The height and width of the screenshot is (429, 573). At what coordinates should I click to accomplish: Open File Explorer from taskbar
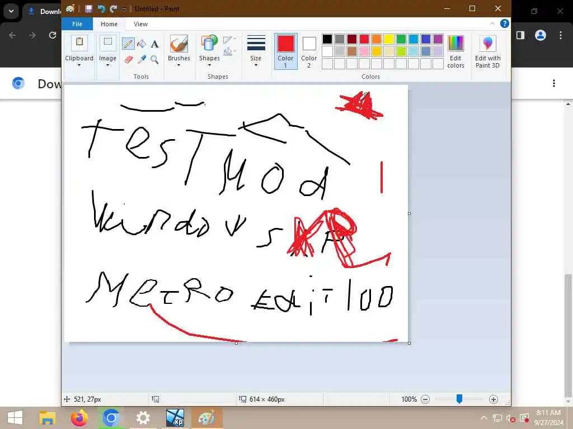click(47, 418)
